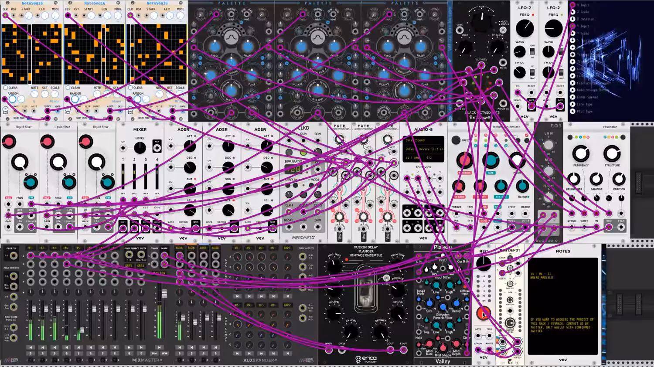Click the Decay knob on Valley Plateau
Viewport: 654px width, 367px height.
coord(456,303)
